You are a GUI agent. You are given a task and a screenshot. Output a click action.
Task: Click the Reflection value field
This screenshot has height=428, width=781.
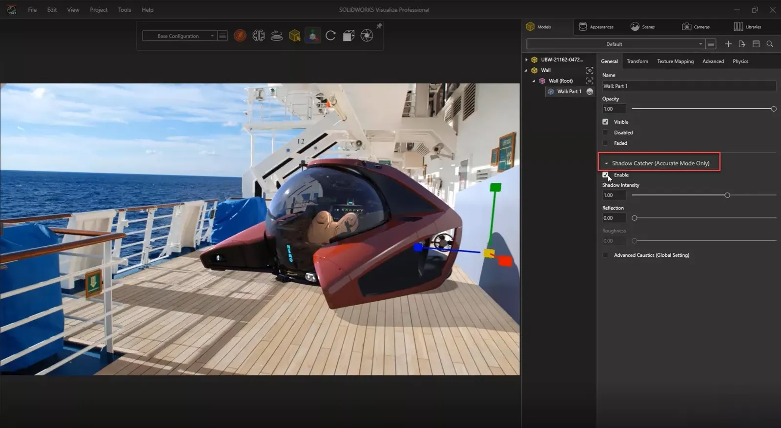(614, 218)
